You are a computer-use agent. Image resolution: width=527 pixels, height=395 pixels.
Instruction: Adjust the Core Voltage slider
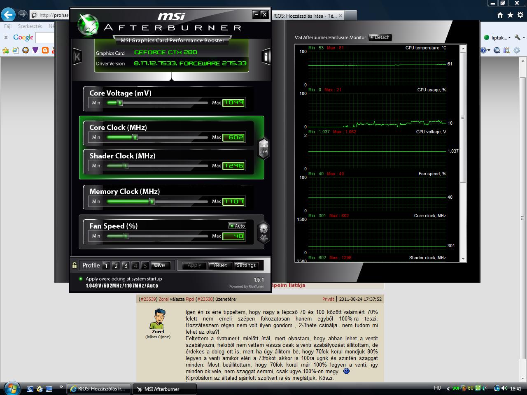[x=157, y=102]
